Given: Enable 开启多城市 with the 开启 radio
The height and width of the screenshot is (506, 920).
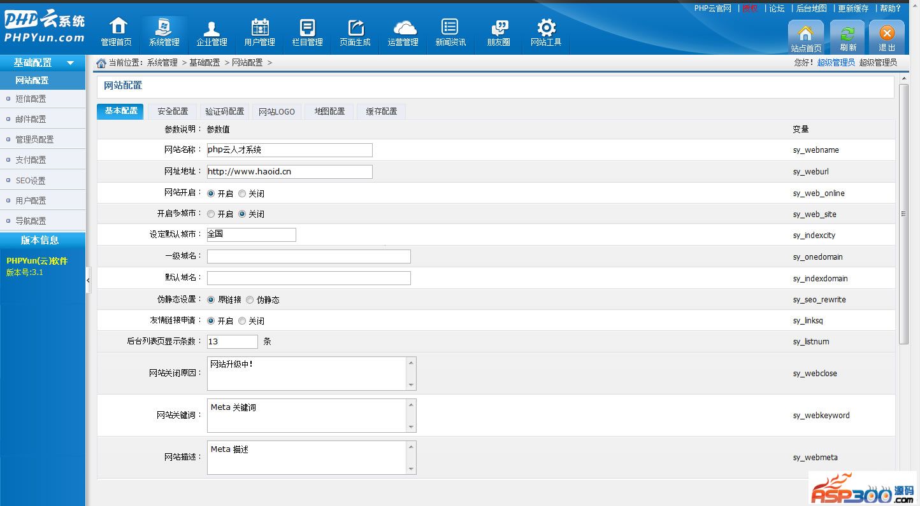Looking at the screenshot, I should click(x=211, y=214).
